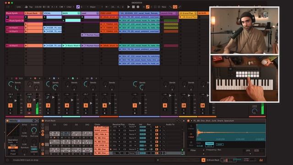
Task: Click the status text Create MIDI track on drop
Action: pos(26,160)
